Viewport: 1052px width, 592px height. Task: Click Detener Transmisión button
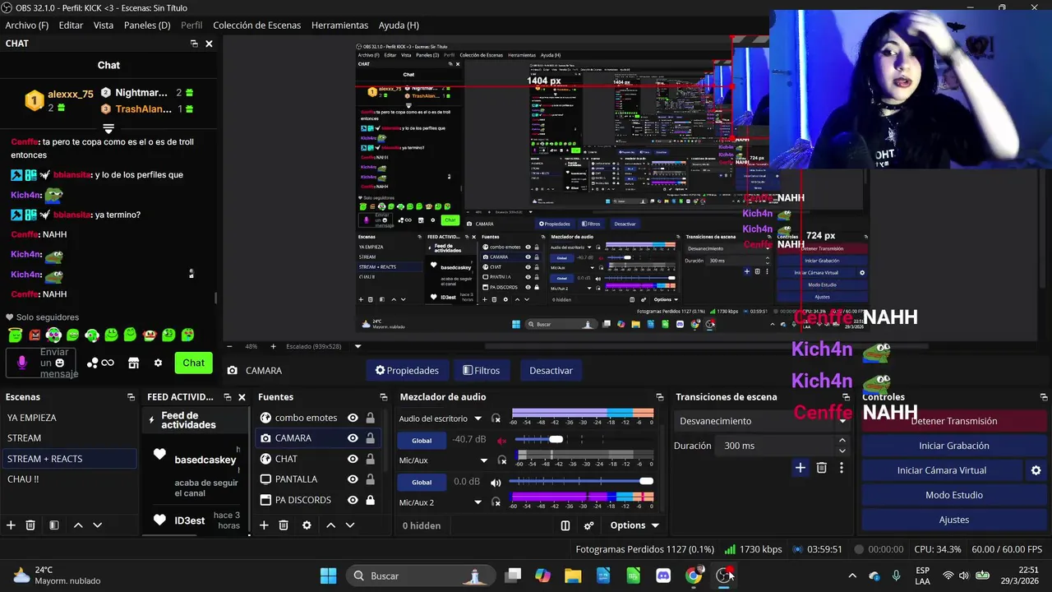click(954, 421)
